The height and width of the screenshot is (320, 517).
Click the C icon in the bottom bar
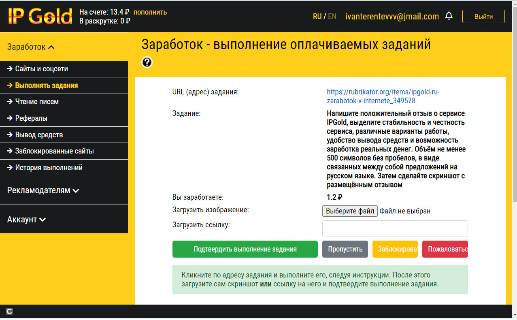(x=9, y=311)
